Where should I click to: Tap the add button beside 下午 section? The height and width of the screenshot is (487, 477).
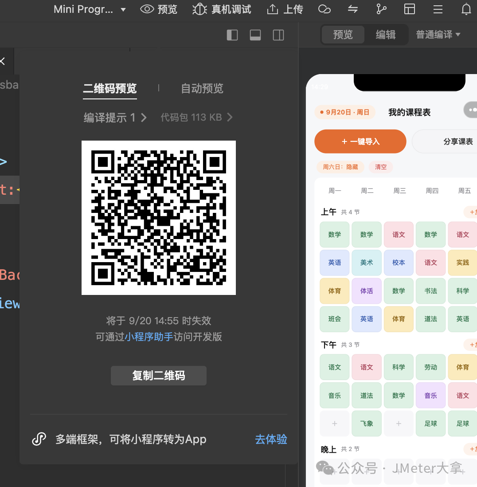click(x=471, y=345)
